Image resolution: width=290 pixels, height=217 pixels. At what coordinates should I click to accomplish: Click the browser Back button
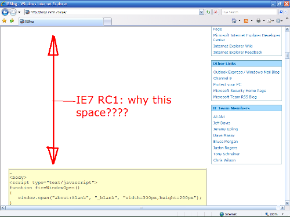pyautogui.click(x=5, y=12)
